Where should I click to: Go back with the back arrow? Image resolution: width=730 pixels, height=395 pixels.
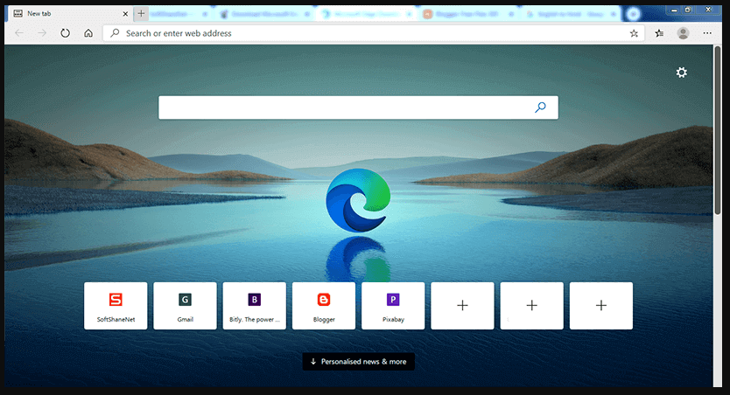point(19,33)
